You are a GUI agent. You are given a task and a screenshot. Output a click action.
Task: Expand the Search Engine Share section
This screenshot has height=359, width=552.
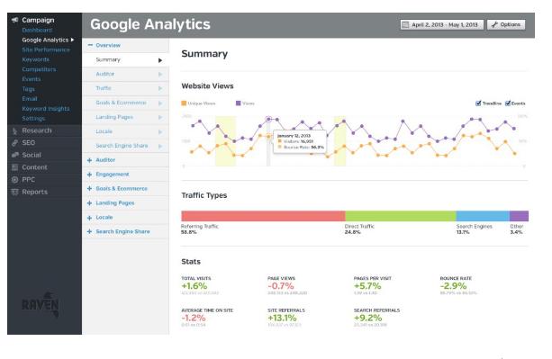pyautogui.click(x=89, y=232)
